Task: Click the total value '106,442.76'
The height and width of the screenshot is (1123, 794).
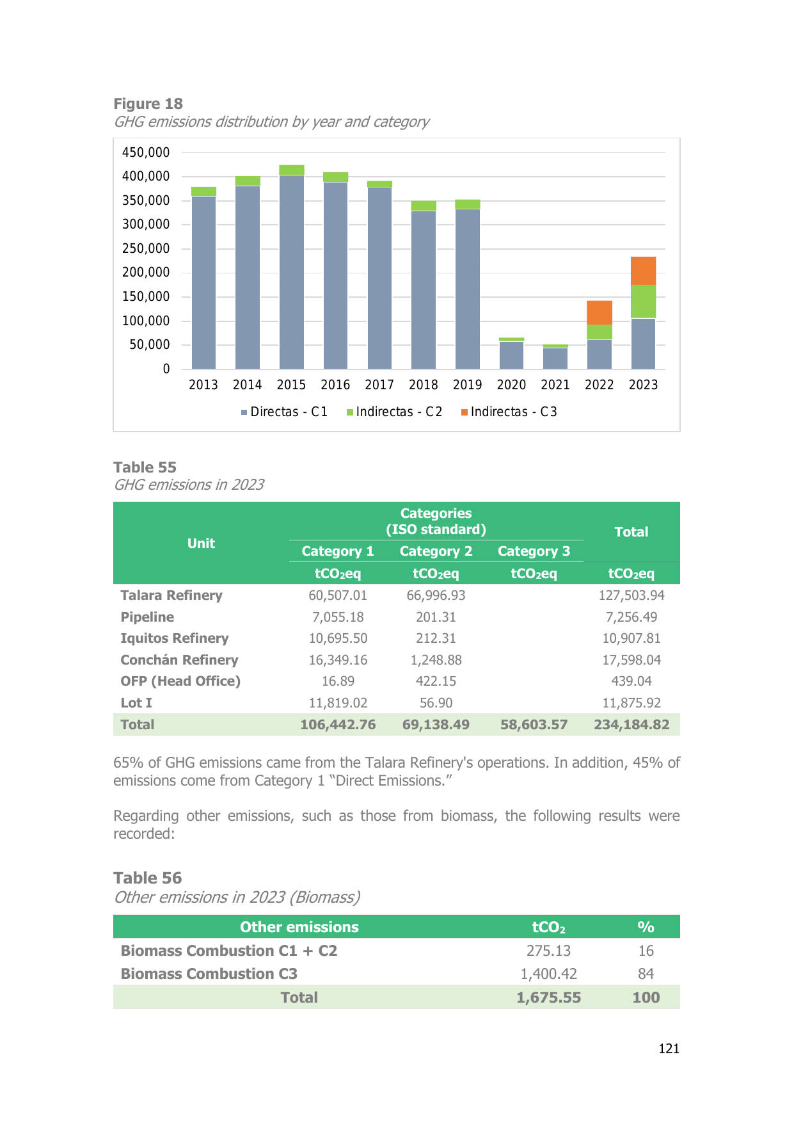Action: click(x=338, y=725)
